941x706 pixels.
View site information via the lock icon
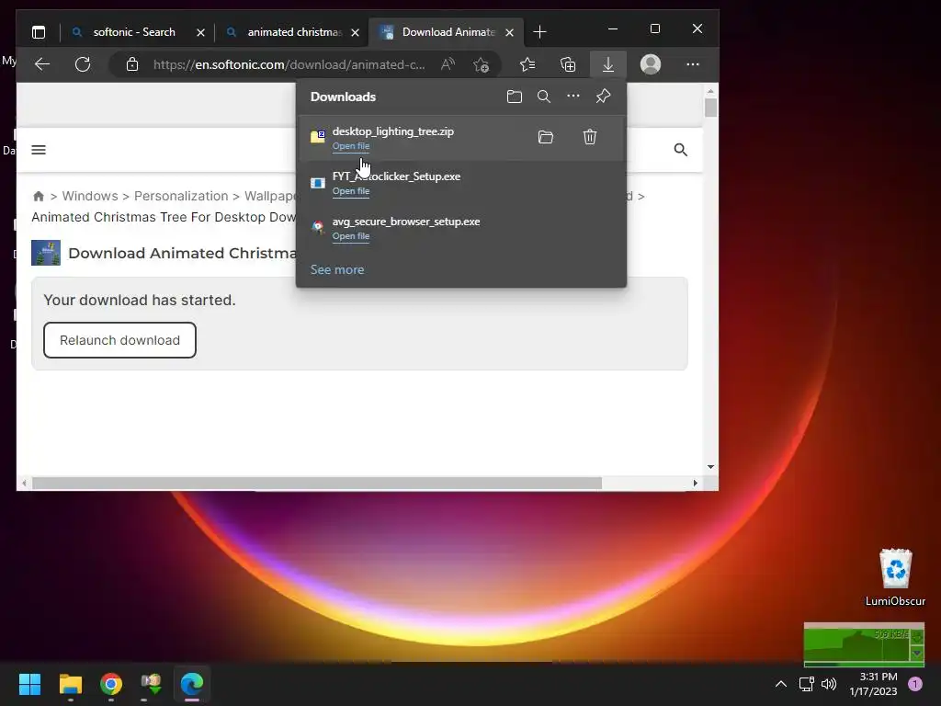point(132,64)
